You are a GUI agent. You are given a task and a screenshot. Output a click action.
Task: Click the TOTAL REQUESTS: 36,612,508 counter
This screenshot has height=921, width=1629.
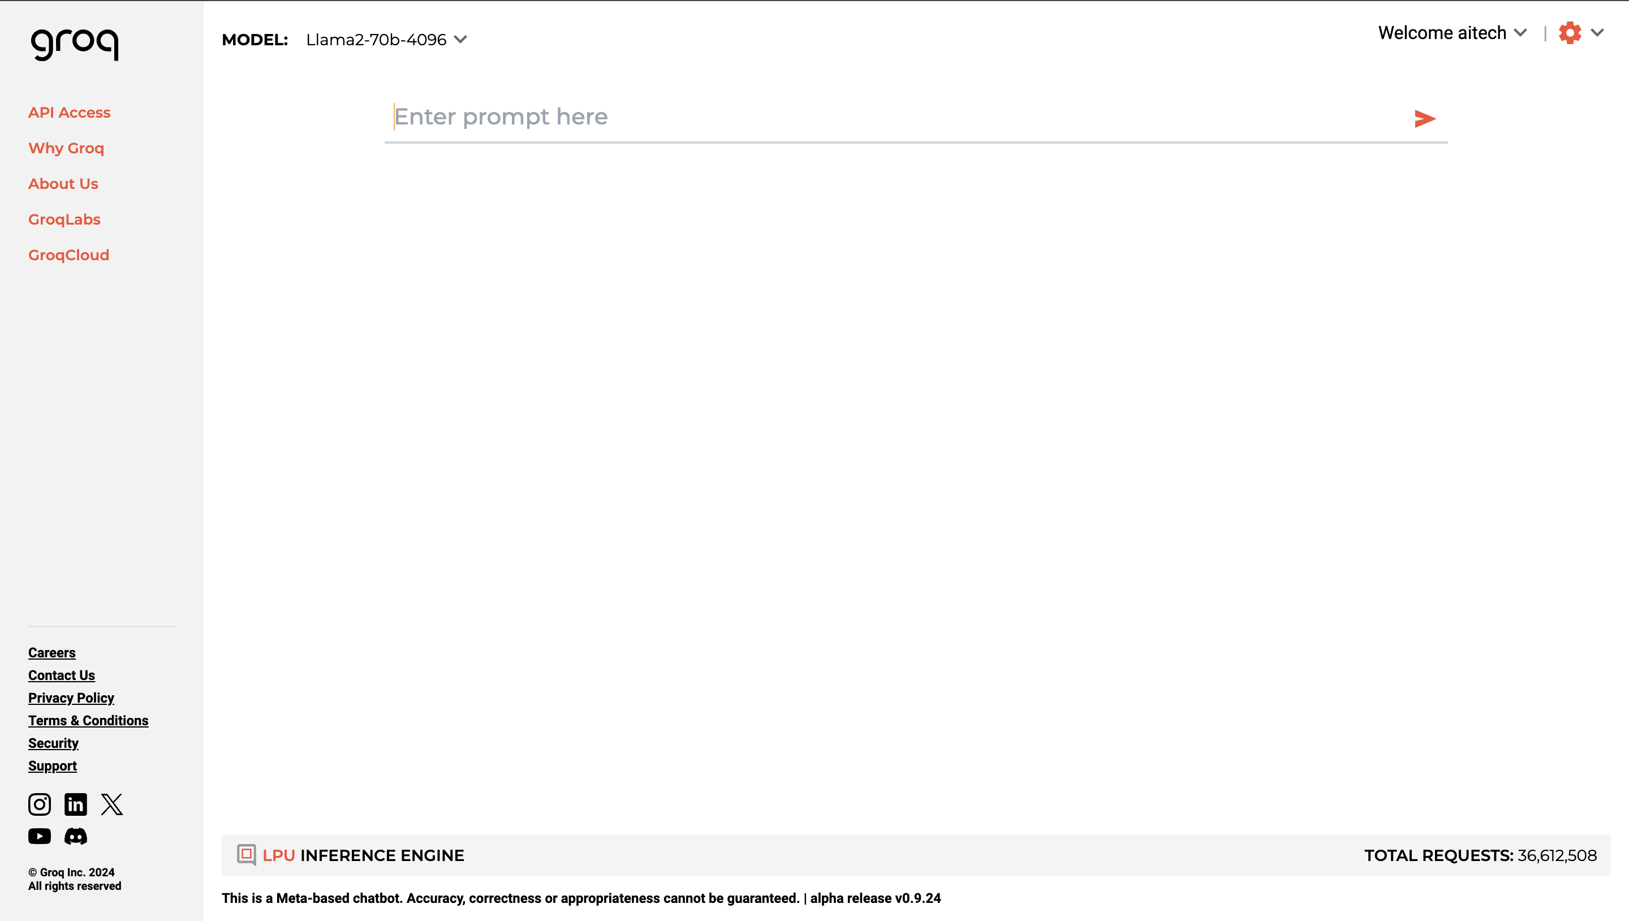pyautogui.click(x=1480, y=855)
